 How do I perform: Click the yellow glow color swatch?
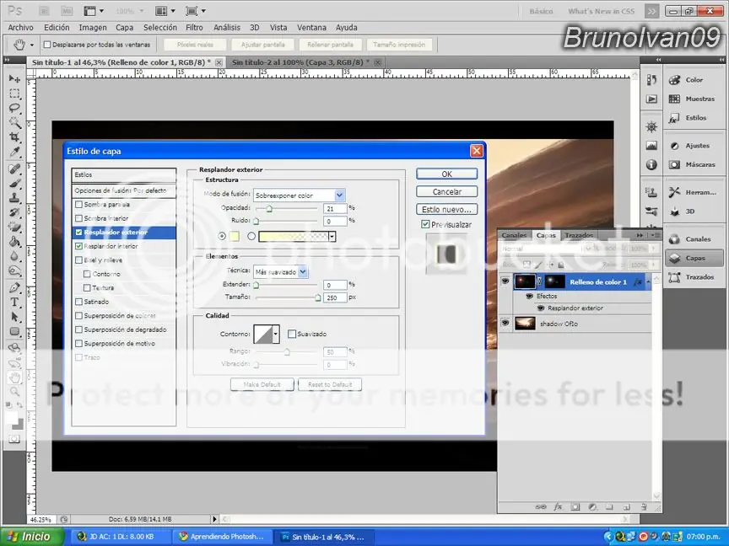(x=235, y=236)
